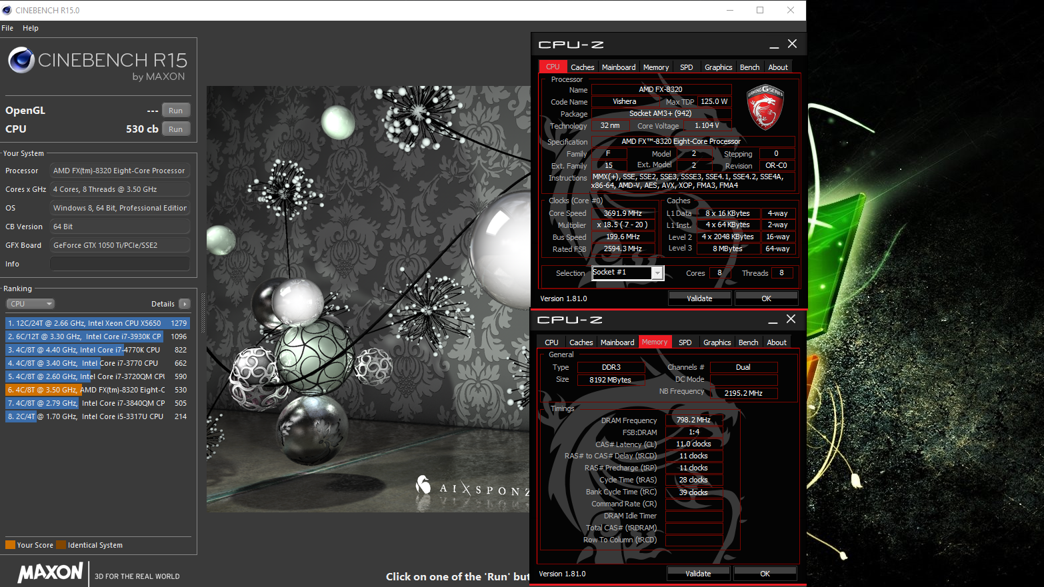Click the DRAM Frequency value 798.2 MHz
Screen dimensions: 1044x587
click(693, 420)
